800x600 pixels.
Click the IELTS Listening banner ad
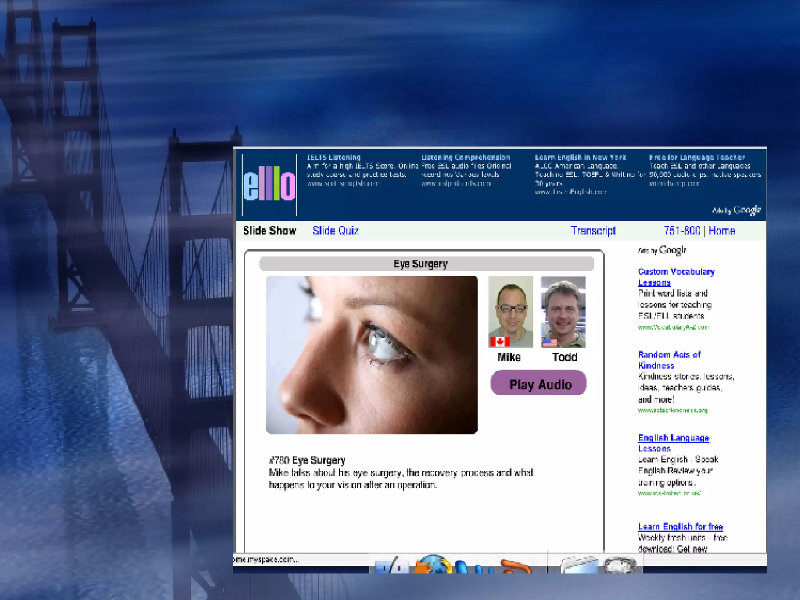click(x=334, y=157)
